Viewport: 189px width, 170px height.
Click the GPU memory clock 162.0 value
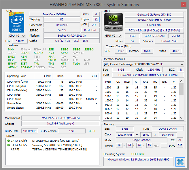click(x=147, y=51)
